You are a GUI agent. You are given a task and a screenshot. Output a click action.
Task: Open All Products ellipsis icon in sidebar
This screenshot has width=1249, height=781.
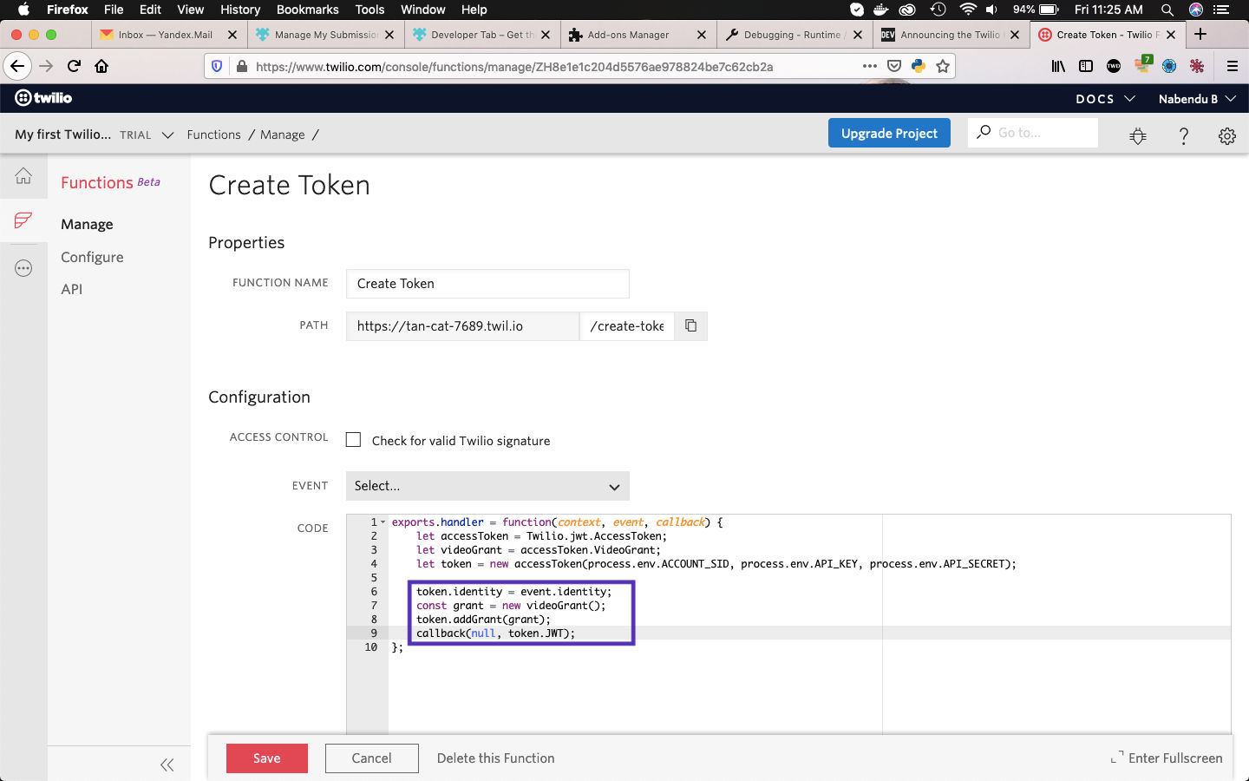23,268
